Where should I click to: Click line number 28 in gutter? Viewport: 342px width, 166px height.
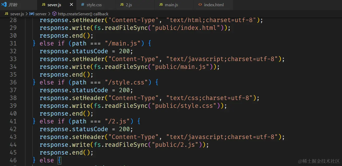pyautogui.click(x=13, y=20)
